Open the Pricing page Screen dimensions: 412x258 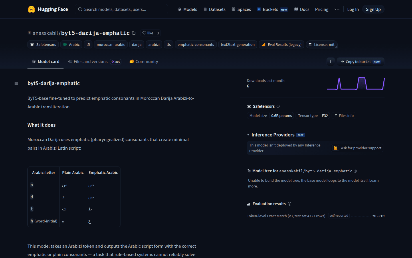pyautogui.click(x=322, y=9)
